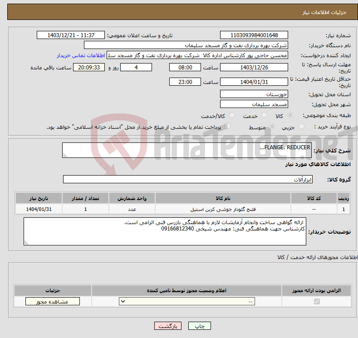Click the price validity date 1404/01/31 field
The image size is (358, 338).
(254, 82)
